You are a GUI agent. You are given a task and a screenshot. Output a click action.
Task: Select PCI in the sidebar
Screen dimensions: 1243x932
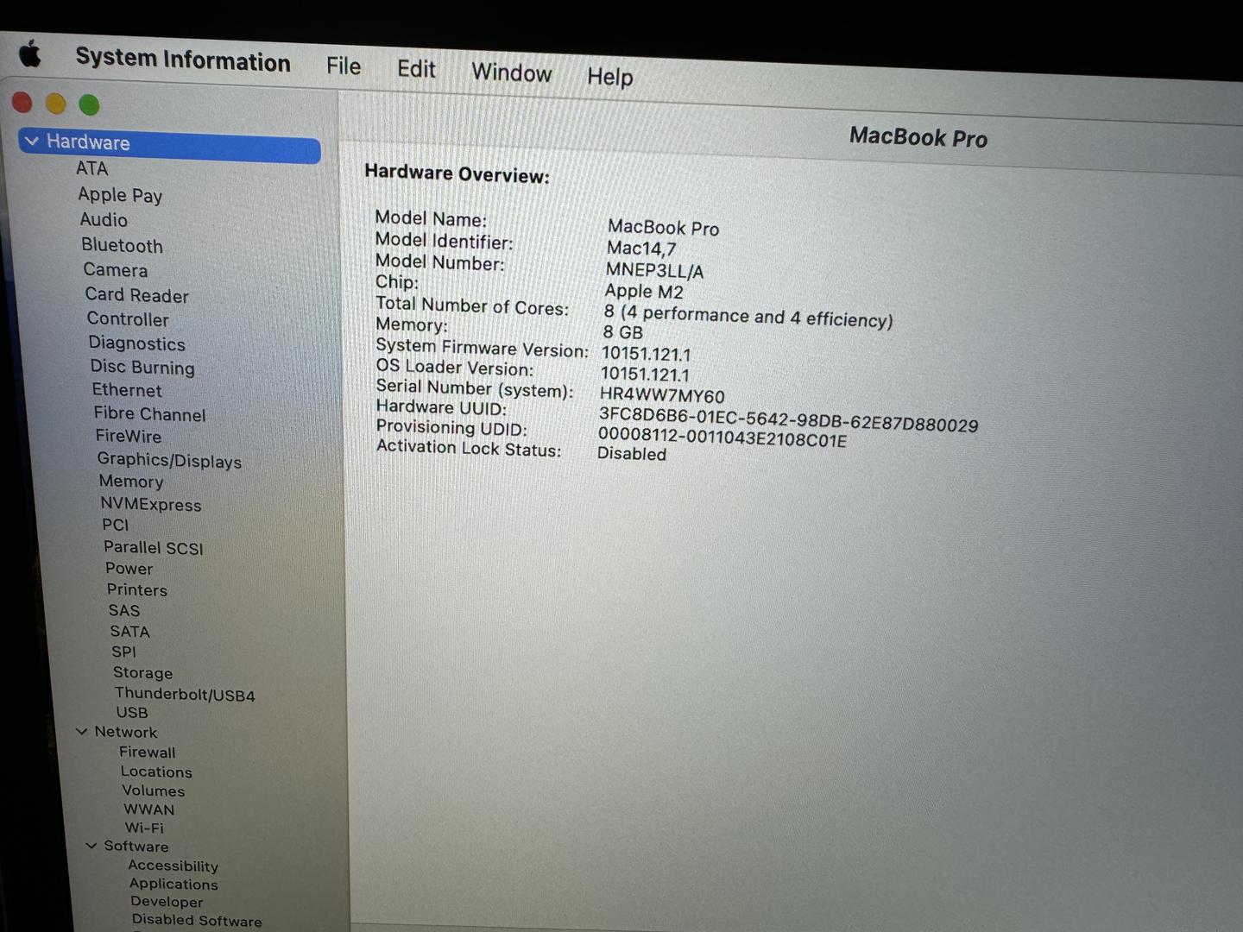[115, 525]
